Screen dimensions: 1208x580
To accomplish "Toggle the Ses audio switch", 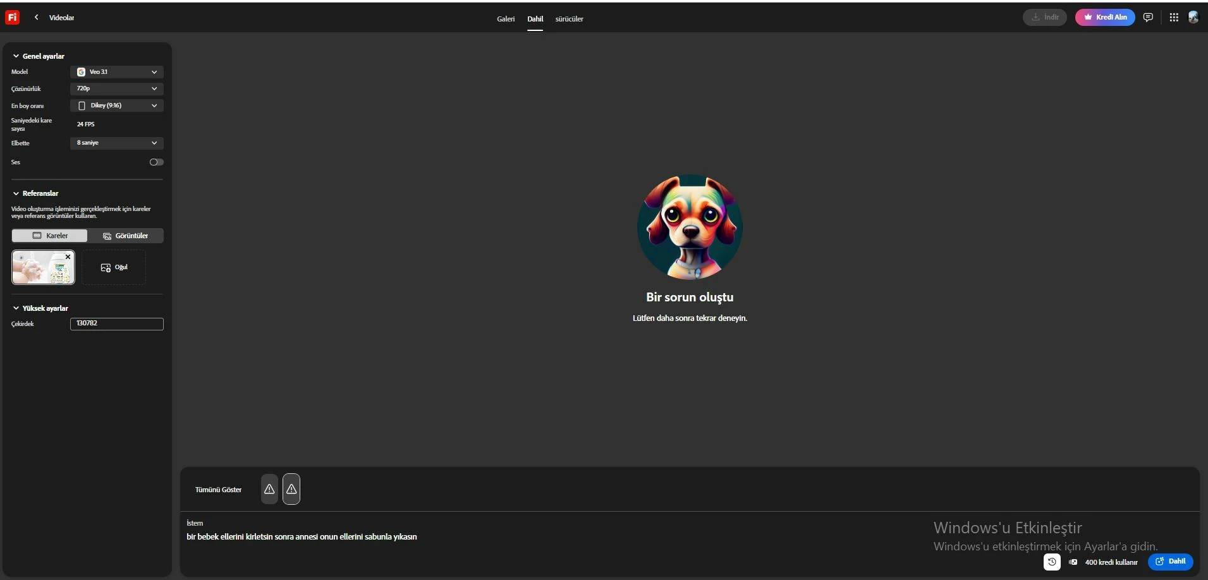I will point(156,162).
